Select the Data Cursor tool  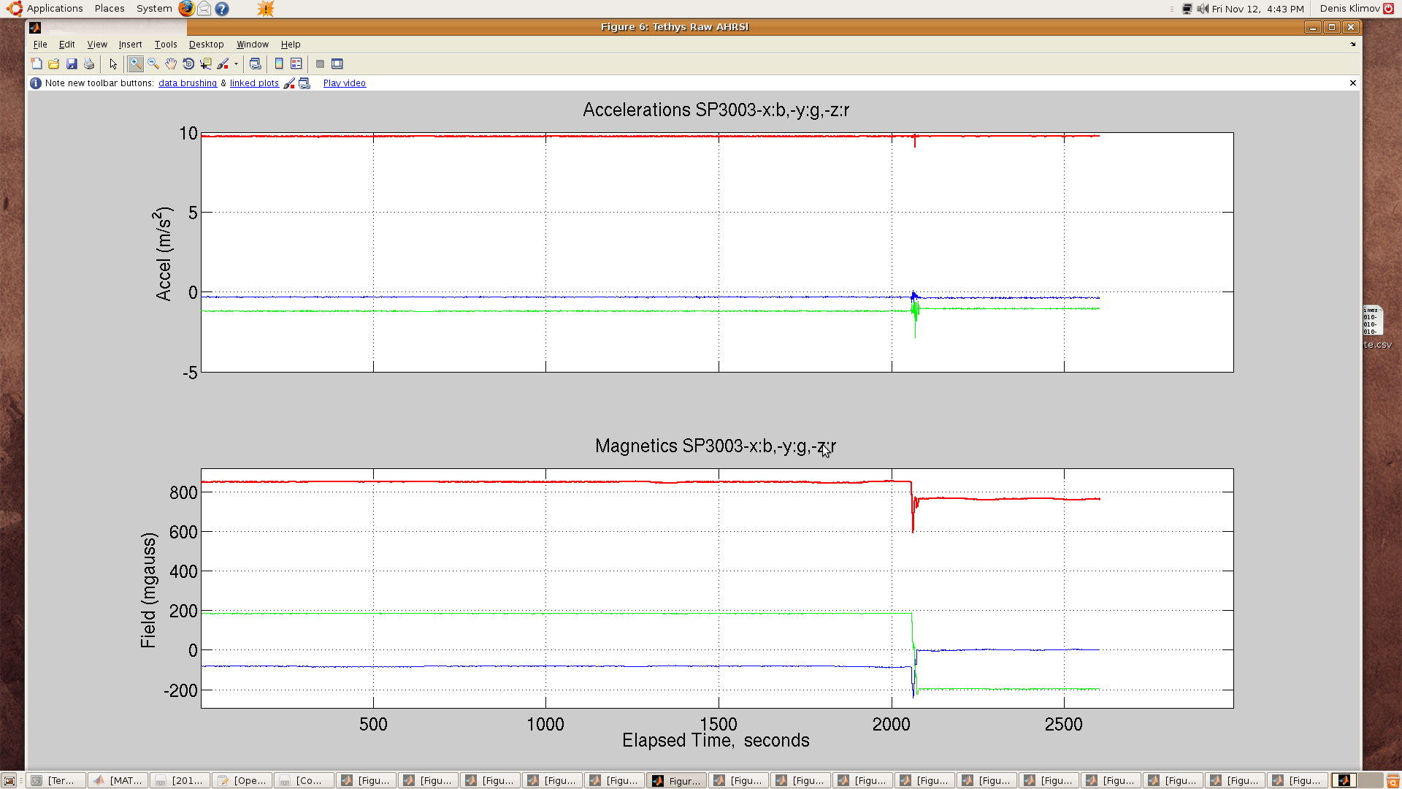(x=206, y=64)
